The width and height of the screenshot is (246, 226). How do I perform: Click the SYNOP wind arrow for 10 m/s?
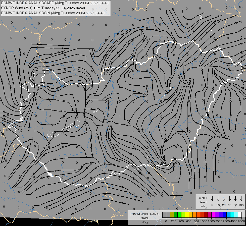(218, 198)
